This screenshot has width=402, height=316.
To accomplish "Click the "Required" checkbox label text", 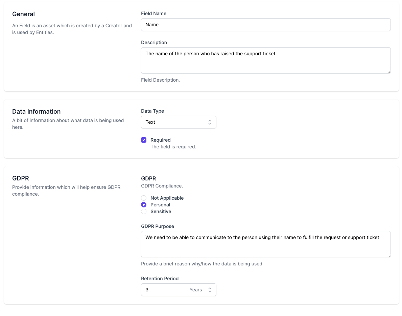I will coord(161,140).
